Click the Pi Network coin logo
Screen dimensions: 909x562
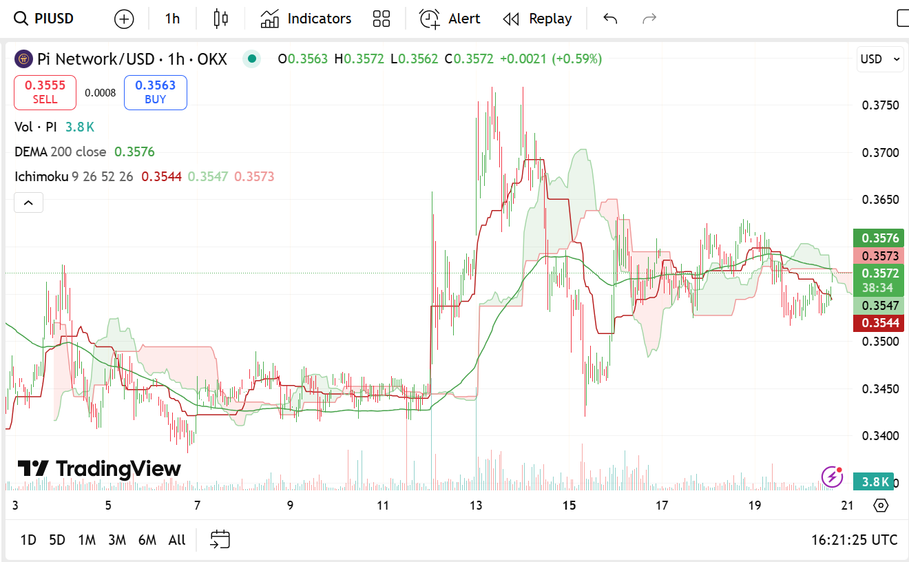click(x=24, y=59)
